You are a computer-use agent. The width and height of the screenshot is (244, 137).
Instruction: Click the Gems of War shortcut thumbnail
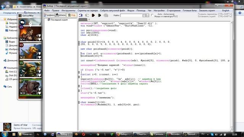point(7,127)
